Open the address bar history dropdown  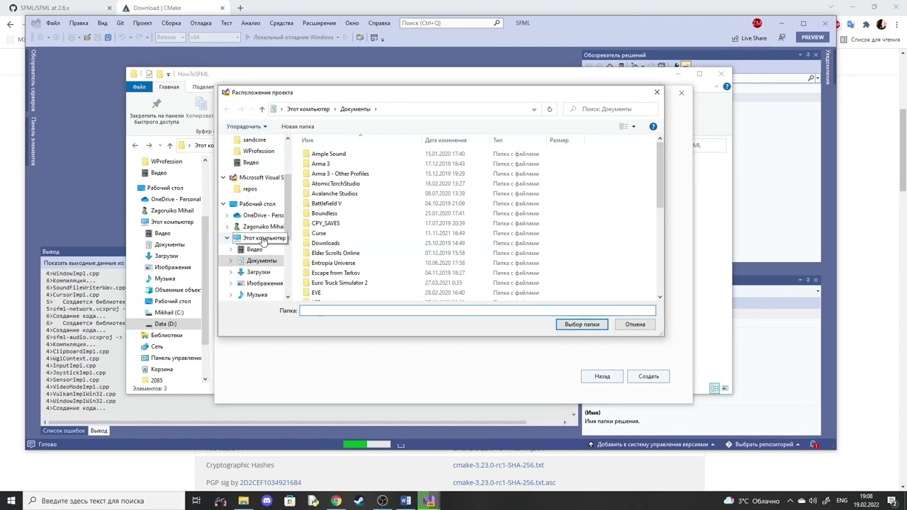click(534, 109)
